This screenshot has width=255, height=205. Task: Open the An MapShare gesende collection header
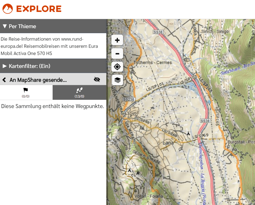pyautogui.click(x=38, y=80)
